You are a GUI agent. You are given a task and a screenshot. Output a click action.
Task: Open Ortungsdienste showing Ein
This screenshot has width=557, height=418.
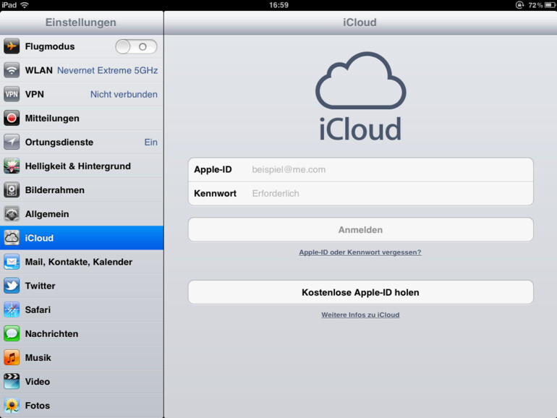tap(82, 142)
